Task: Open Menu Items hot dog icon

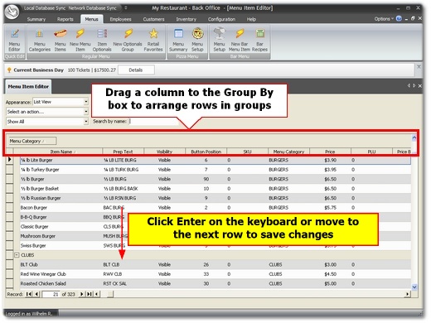Action: [60, 40]
